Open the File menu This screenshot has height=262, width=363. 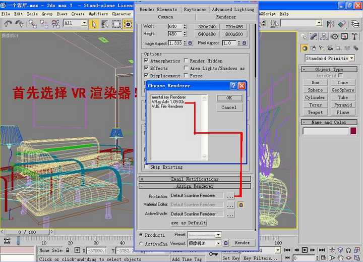(x=6, y=14)
